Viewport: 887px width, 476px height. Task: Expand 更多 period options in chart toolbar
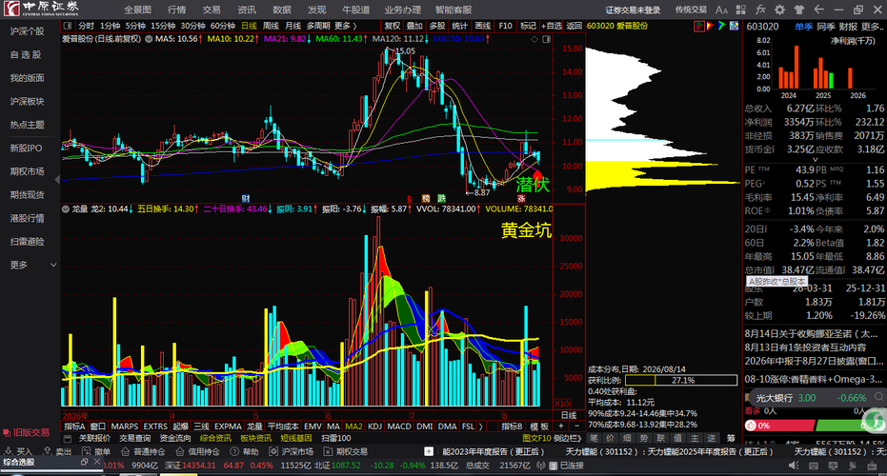(x=346, y=26)
